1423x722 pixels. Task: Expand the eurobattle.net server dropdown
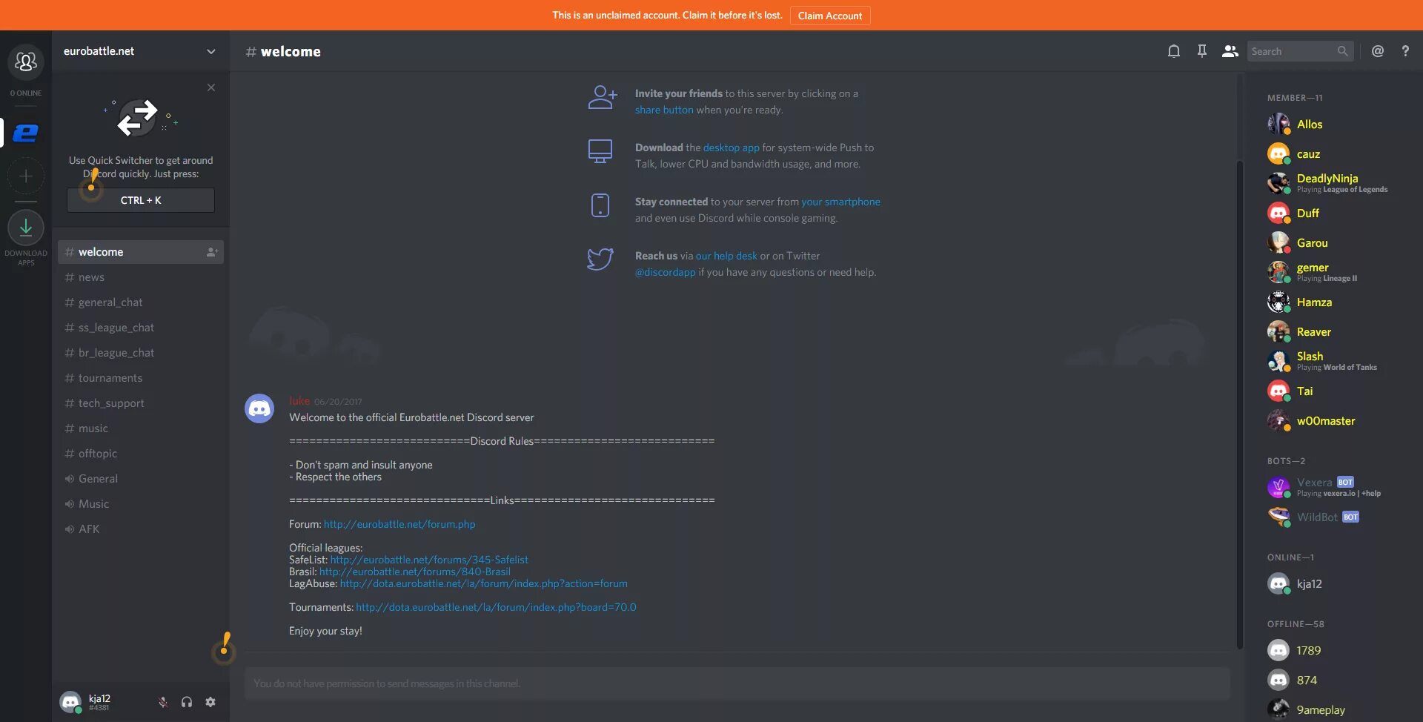click(x=211, y=52)
